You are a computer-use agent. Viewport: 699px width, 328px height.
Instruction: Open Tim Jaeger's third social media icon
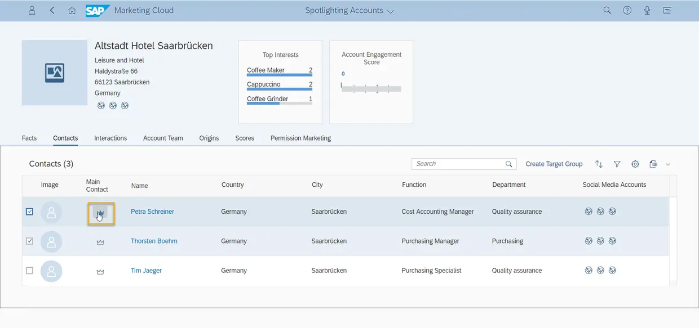[612, 271]
